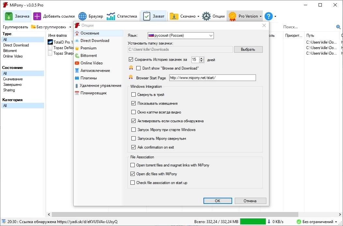Select Bittorrent under Type filter
The height and width of the screenshot is (226, 343).
coord(10,51)
